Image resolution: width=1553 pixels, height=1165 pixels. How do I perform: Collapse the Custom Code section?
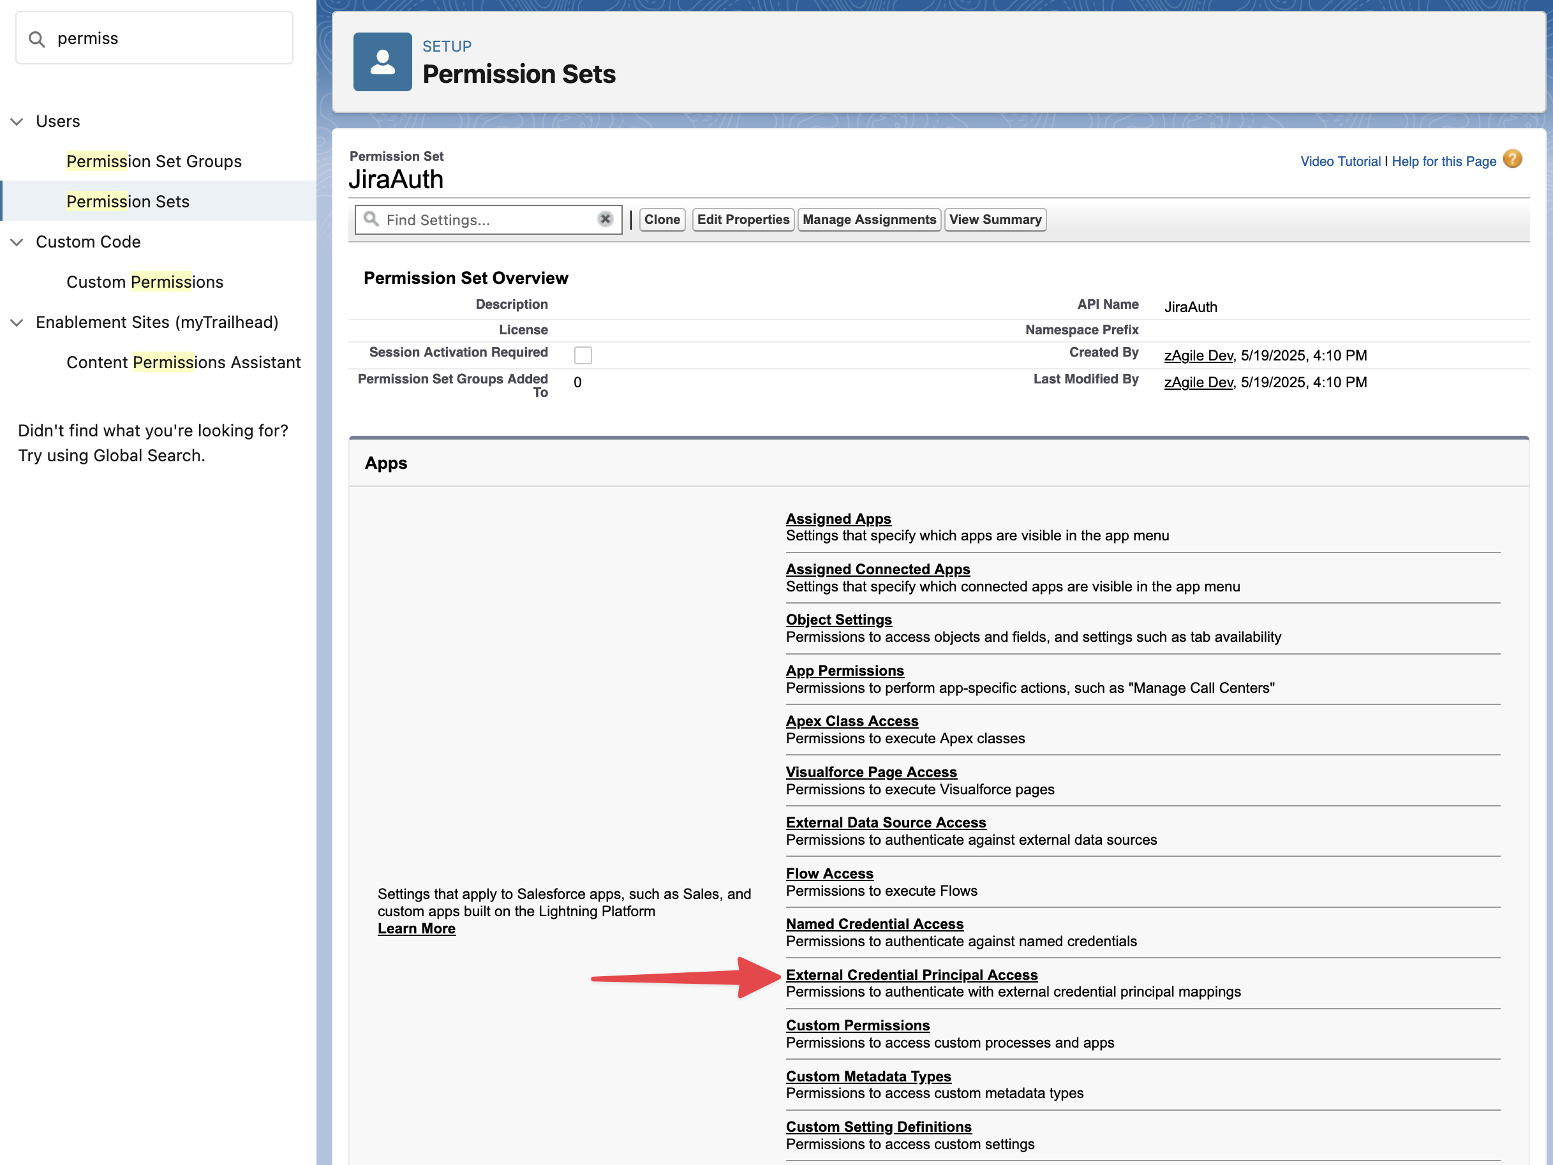pyautogui.click(x=18, y=242)
